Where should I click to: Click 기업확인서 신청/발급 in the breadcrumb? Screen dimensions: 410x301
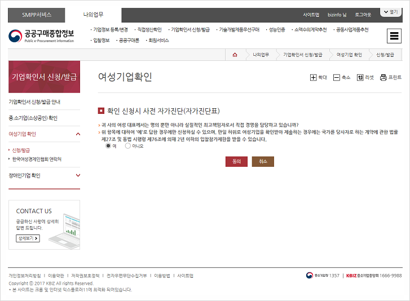click(x=302, y=55)
